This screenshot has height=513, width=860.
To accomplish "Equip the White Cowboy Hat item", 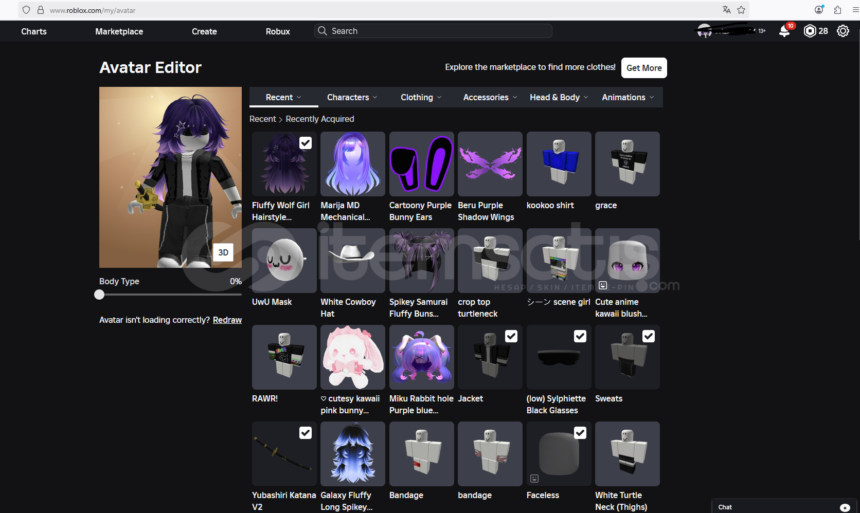I will 353,261.
